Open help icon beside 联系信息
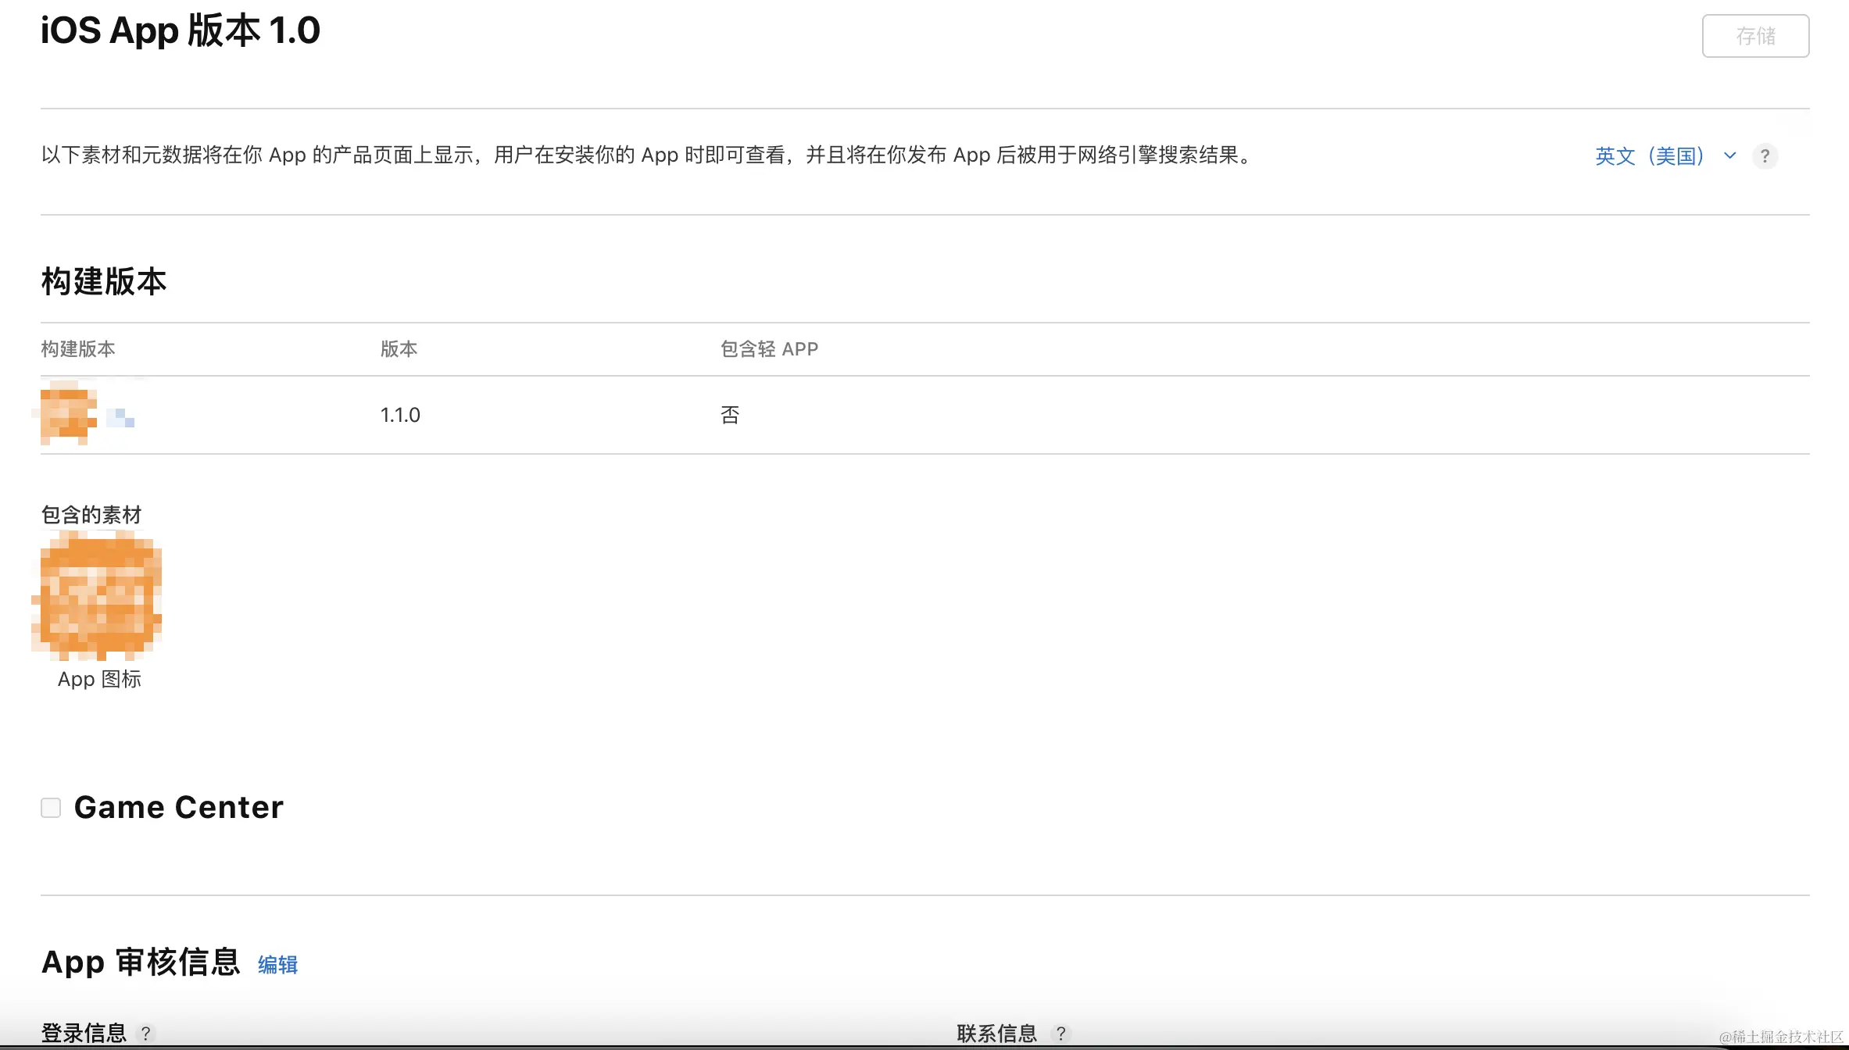The width and height of the screenshot is (1849, 1050). (1060, 1034)
